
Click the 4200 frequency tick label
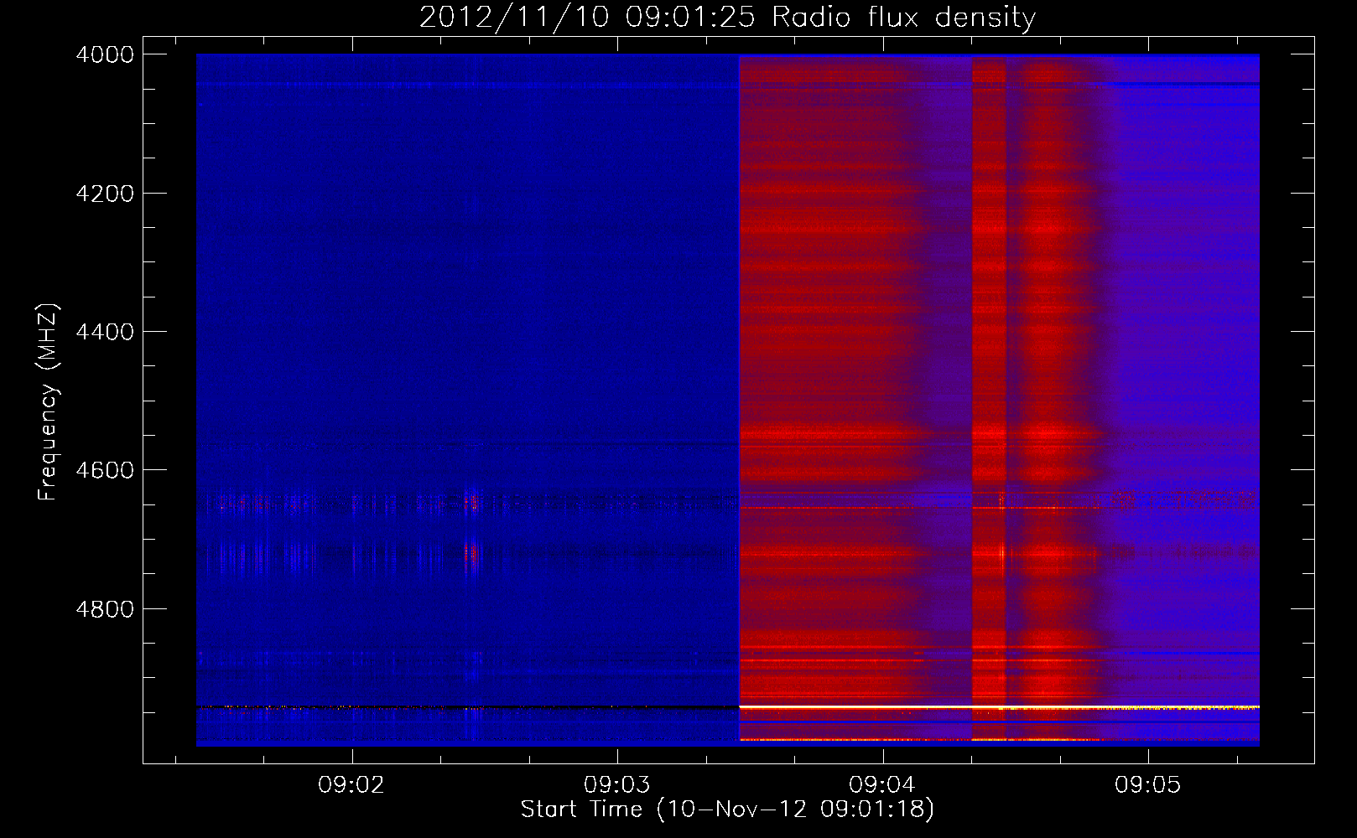(105, 194)
